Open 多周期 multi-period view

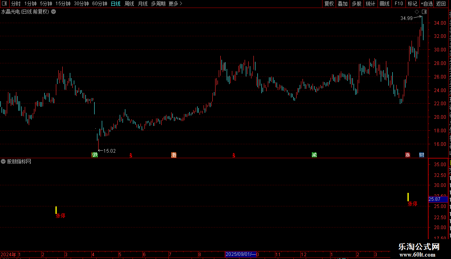(x=158, y=4)
